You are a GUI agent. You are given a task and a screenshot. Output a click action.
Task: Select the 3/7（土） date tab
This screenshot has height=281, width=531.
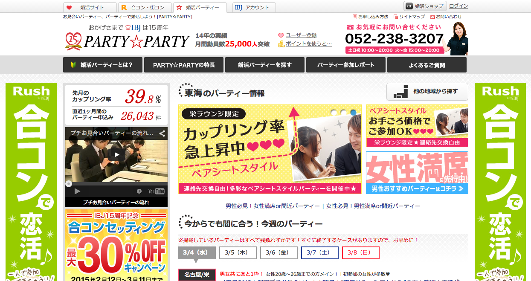pyautogui.click(x=320, y=252)
